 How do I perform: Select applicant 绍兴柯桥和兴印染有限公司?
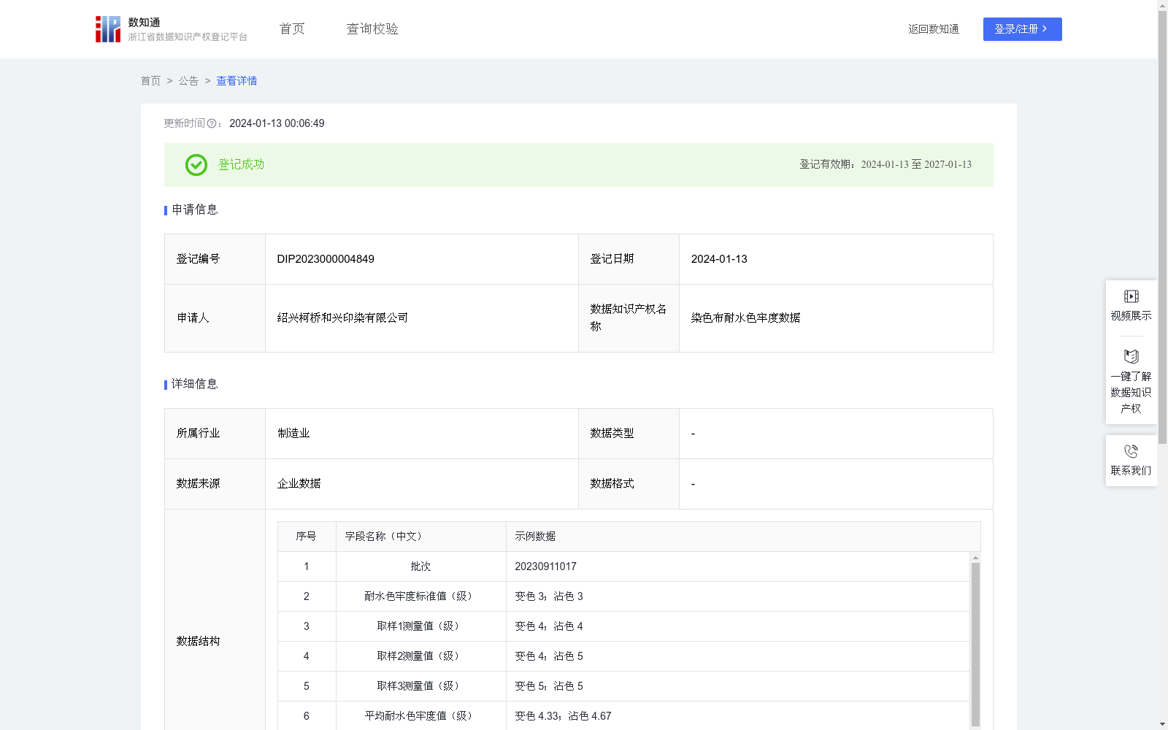(x=342, y=318)
